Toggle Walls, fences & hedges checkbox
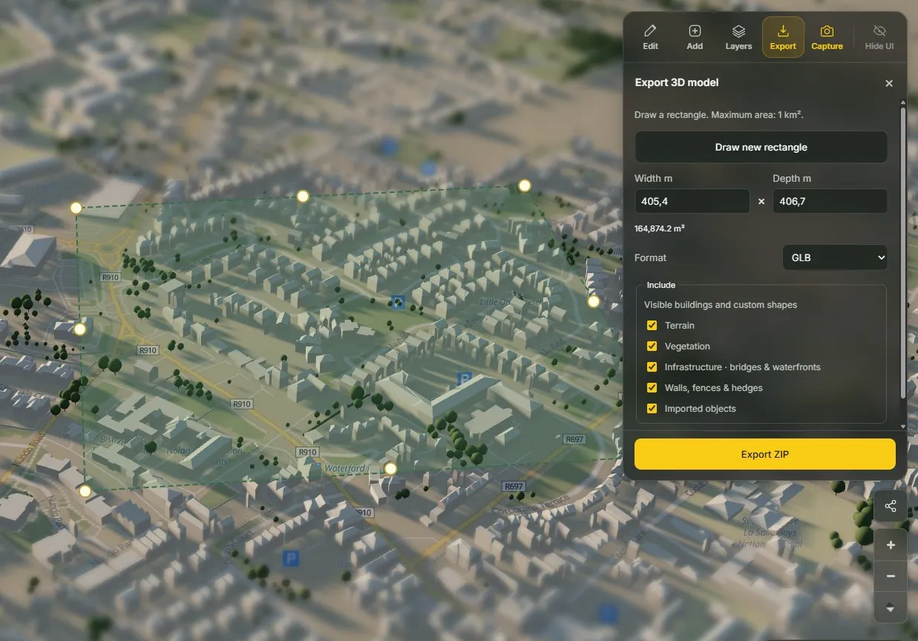The width and height of the screenshot is (918, 641). click(652, 387)
